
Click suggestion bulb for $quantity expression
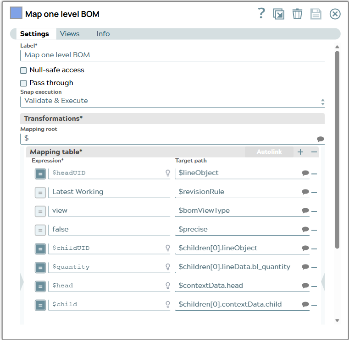168,267
